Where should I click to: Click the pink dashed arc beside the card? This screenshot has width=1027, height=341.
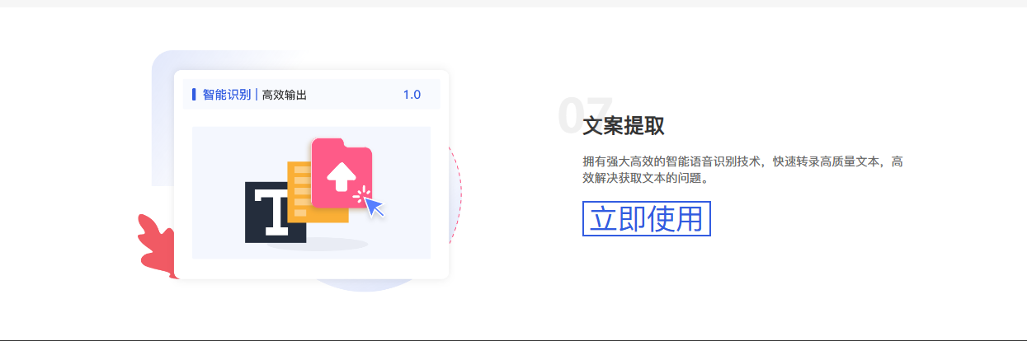tap(456, 196)
